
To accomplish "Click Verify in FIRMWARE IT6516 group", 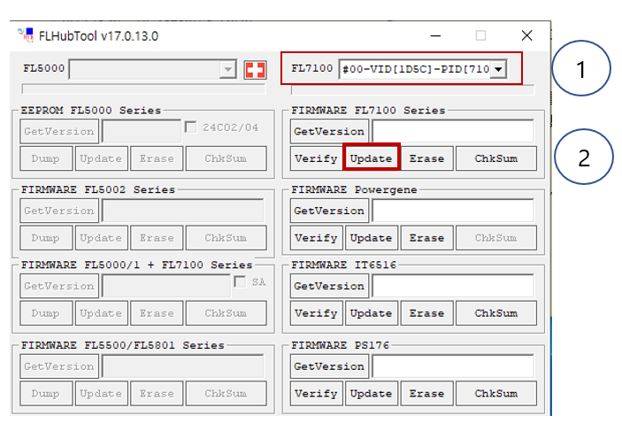I will tap(316, 313).
